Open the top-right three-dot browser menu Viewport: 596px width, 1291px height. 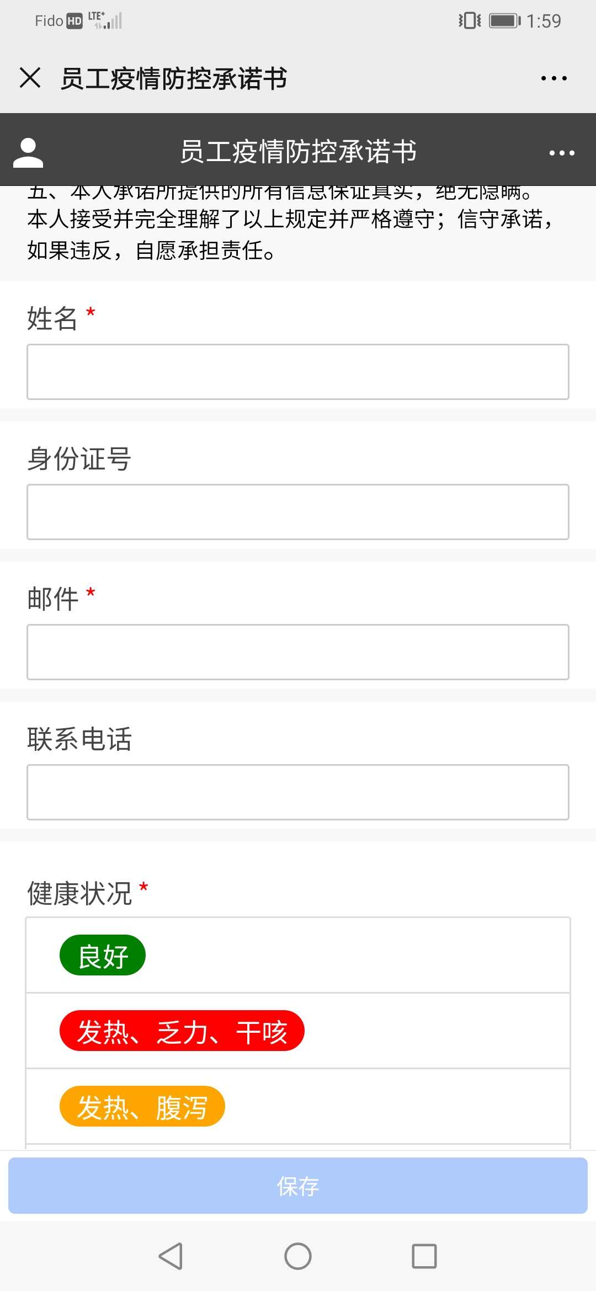pos(554,78)
